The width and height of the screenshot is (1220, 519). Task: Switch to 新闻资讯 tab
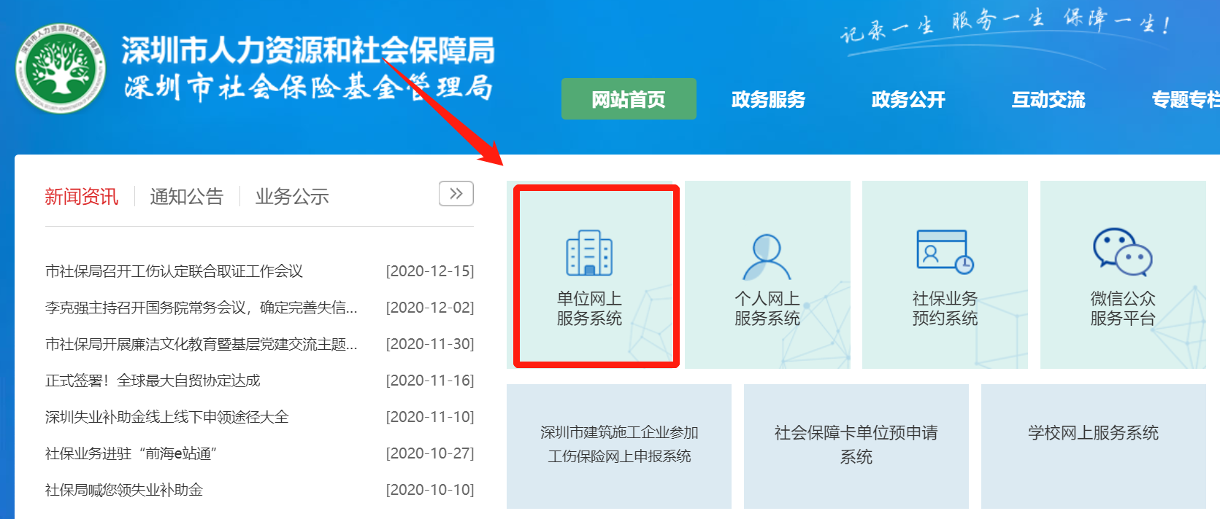pos(81,196)
